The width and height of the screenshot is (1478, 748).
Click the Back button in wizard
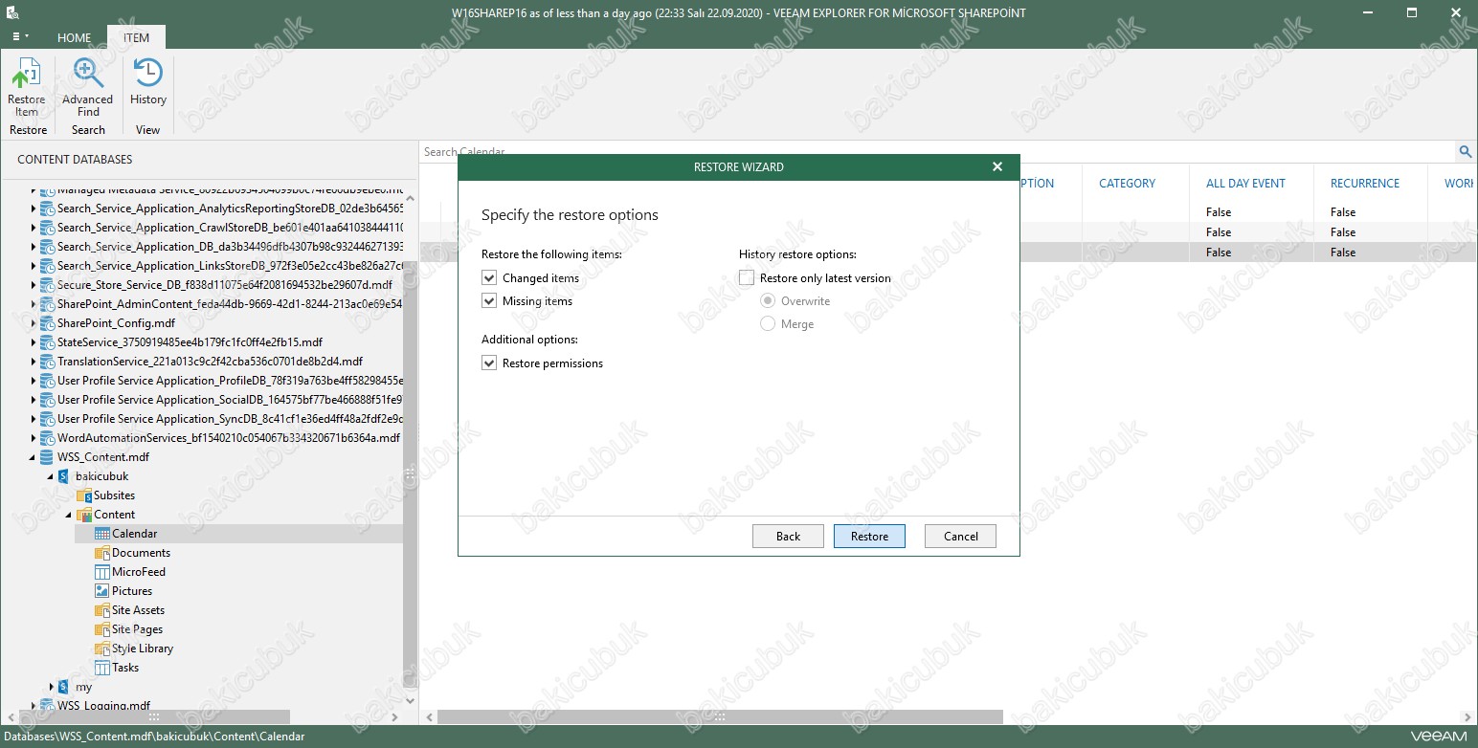coord(788,537)
